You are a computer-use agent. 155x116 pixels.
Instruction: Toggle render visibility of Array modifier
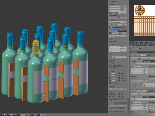pos(148,55)
